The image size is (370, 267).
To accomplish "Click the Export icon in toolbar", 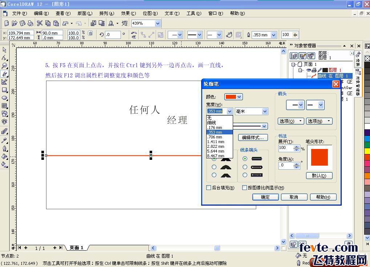I will [102, 23].
